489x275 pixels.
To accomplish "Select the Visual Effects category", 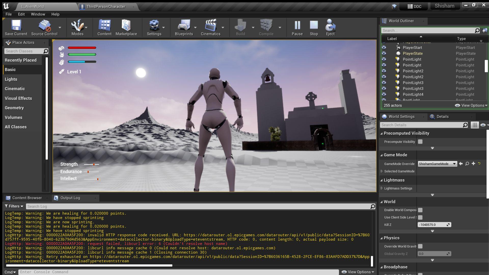I will tap(18, 98).
